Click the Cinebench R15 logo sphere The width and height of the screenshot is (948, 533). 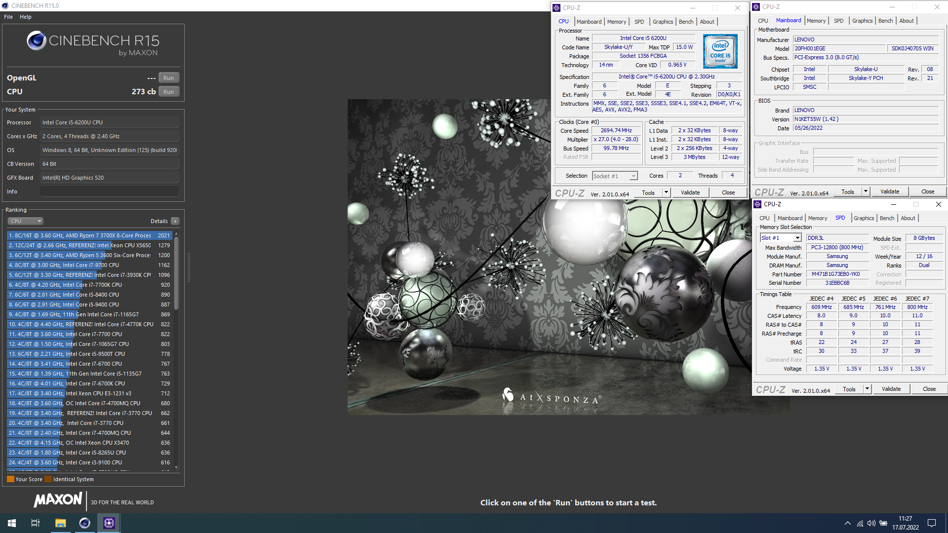(x=37, y=40)
